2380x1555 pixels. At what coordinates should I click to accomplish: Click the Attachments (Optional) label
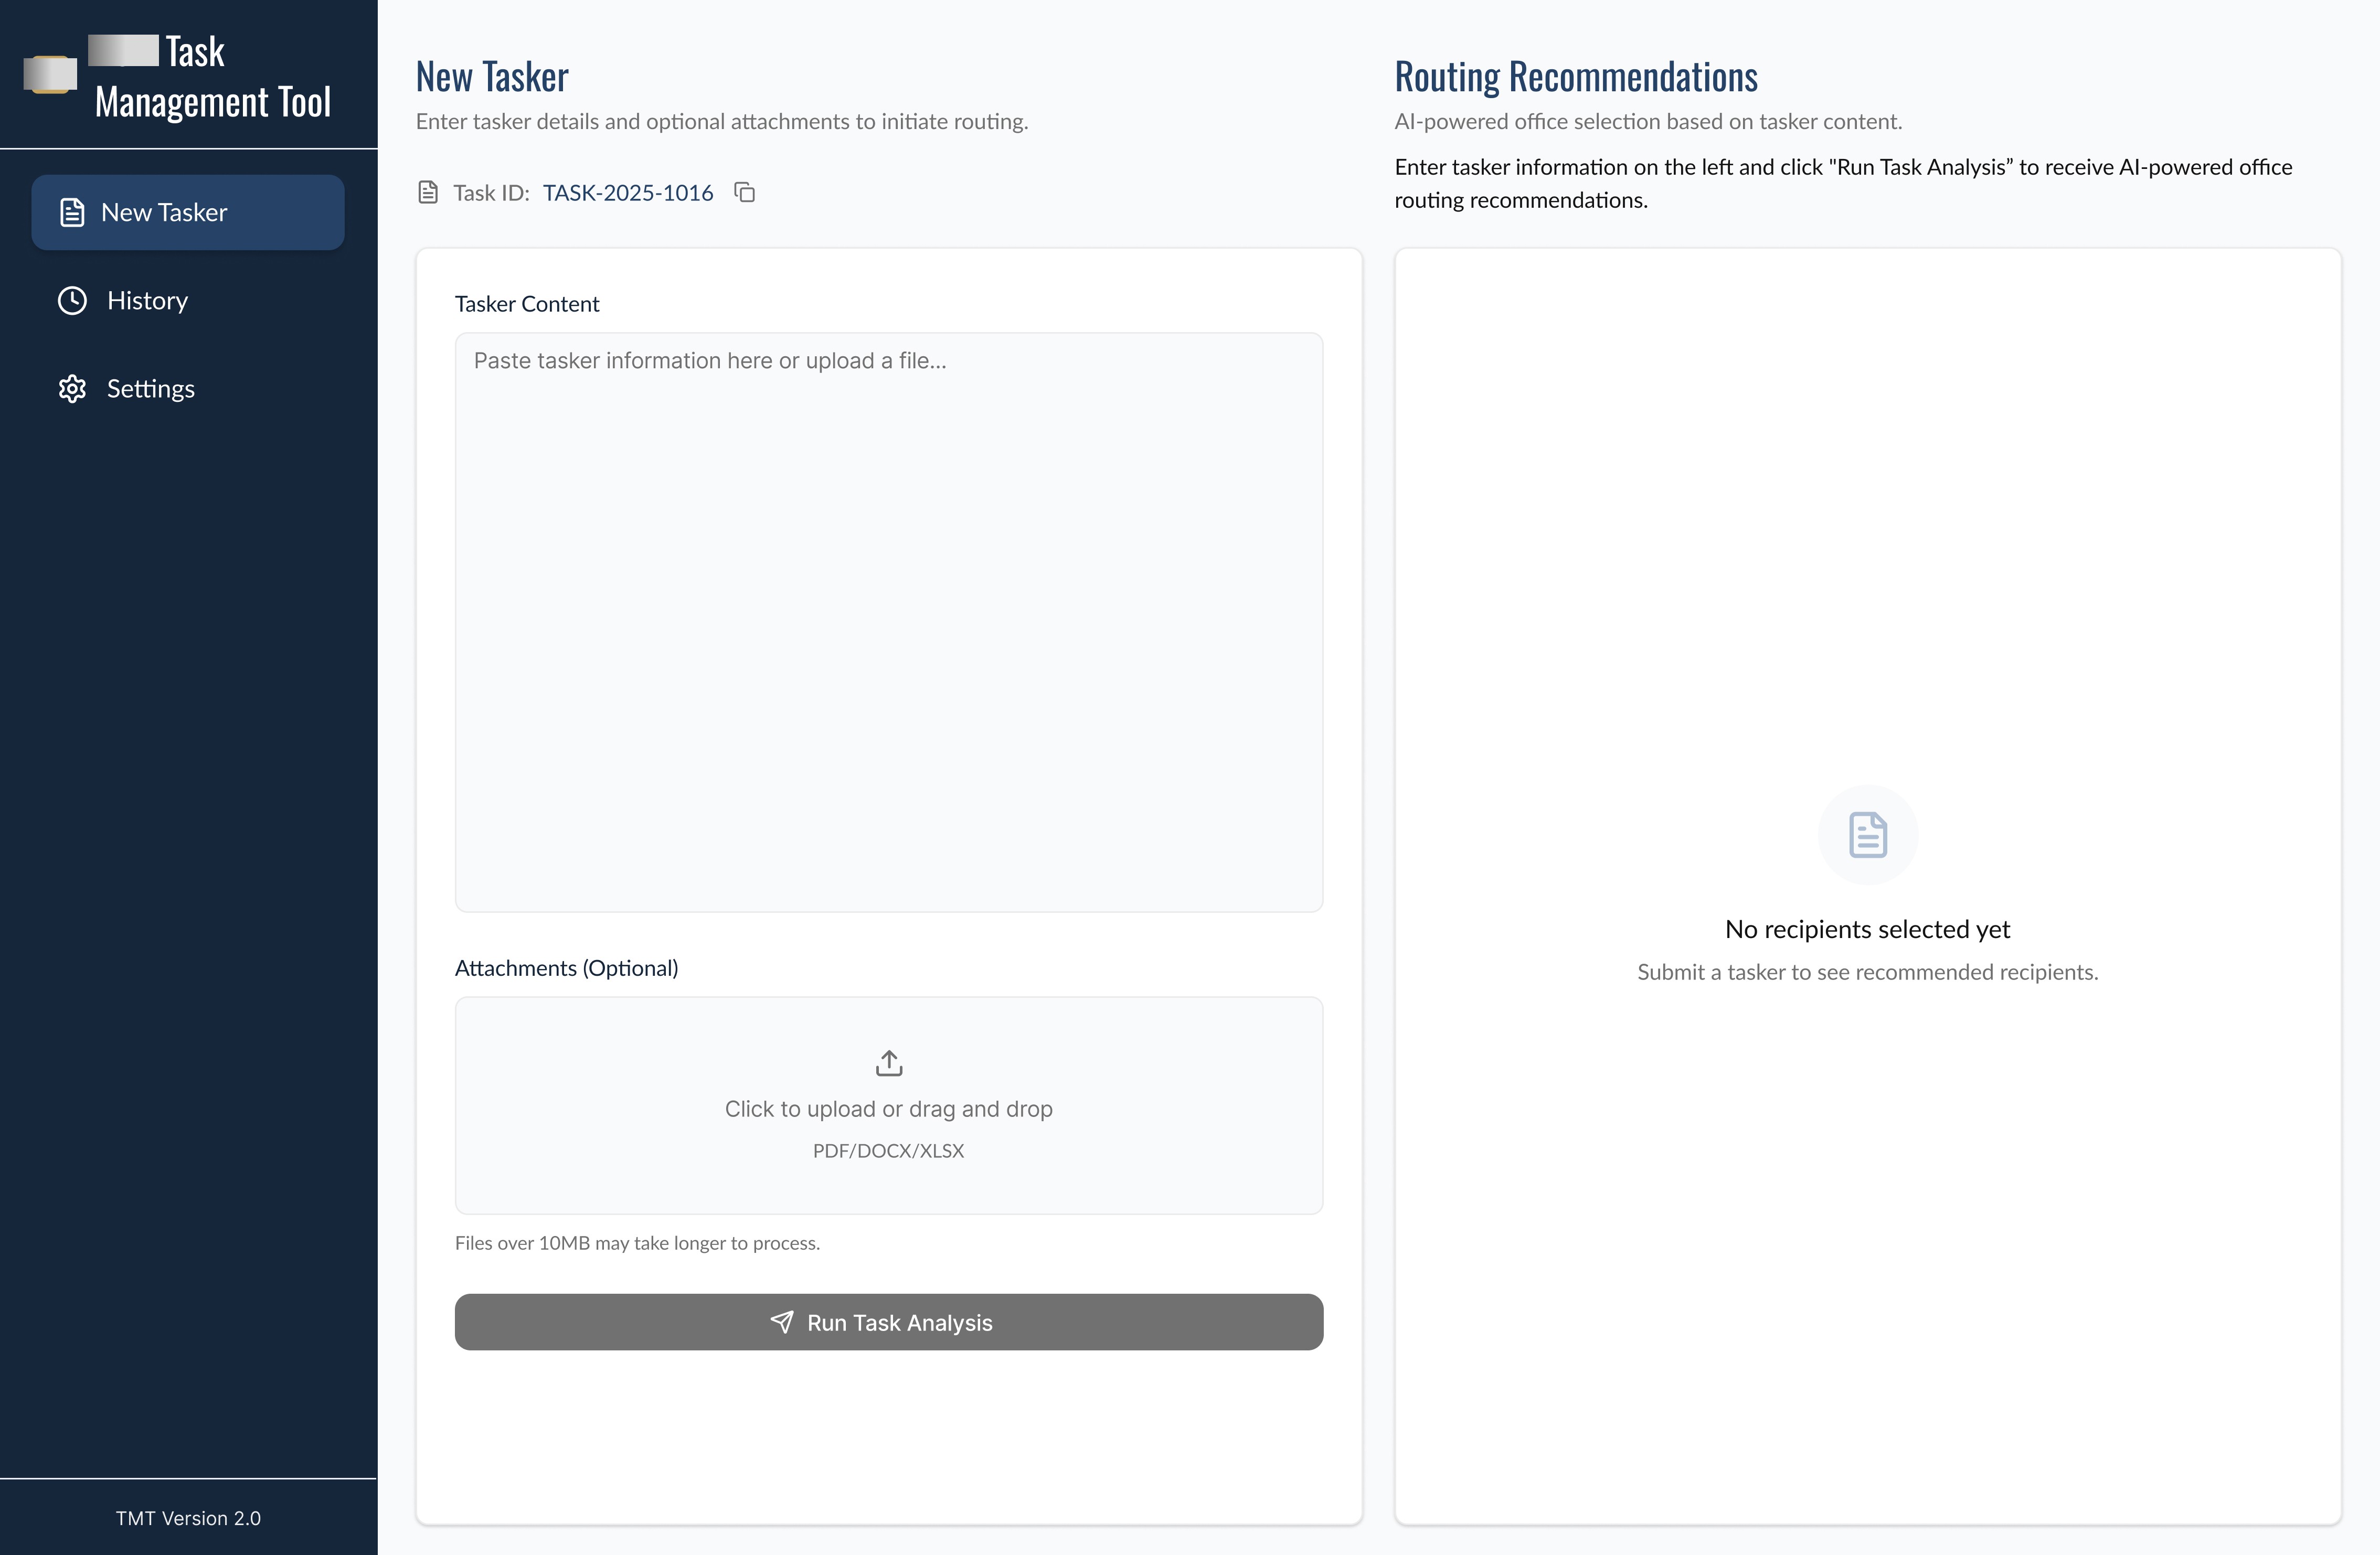[x=566, y=967]
